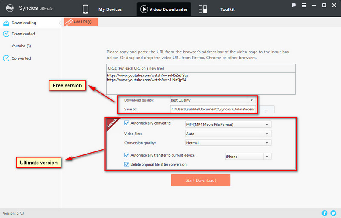Screen dimensions: 341x218
Task: Open the Facebook icon in status bar
Action: [324, 213]
